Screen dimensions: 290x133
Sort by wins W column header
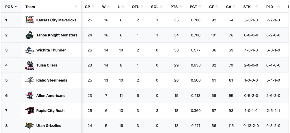click(x=104, y=7)
